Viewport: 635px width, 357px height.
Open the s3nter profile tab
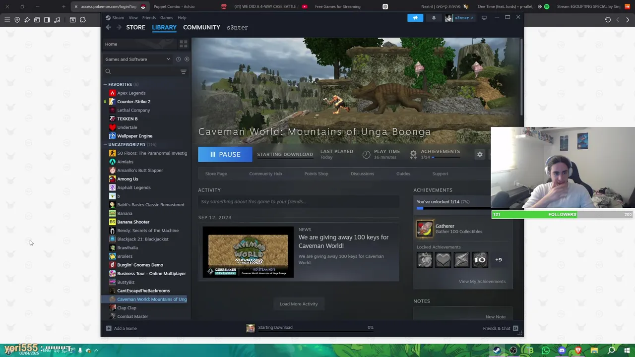click(237, 28)
